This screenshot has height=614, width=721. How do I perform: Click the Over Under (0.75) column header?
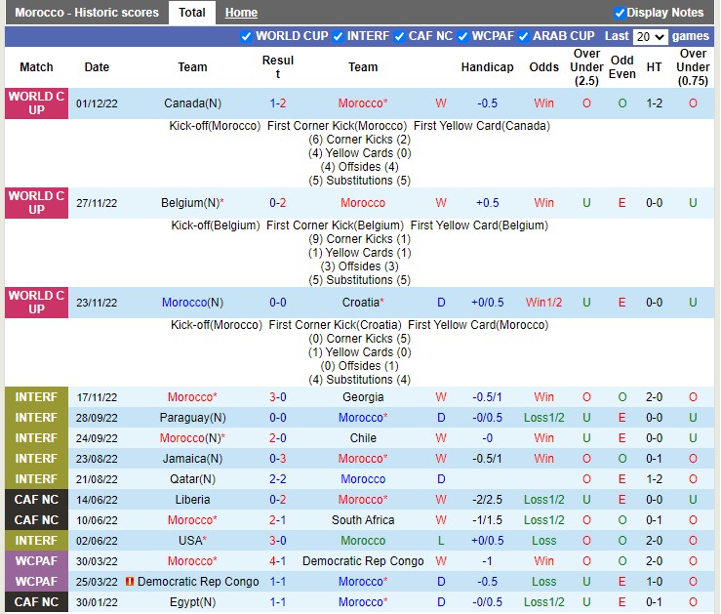pyautogui.click(x=693, y=67)
